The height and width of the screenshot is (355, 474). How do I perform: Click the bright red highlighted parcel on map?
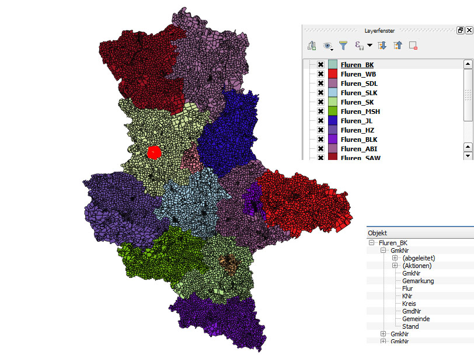point(154,152)
